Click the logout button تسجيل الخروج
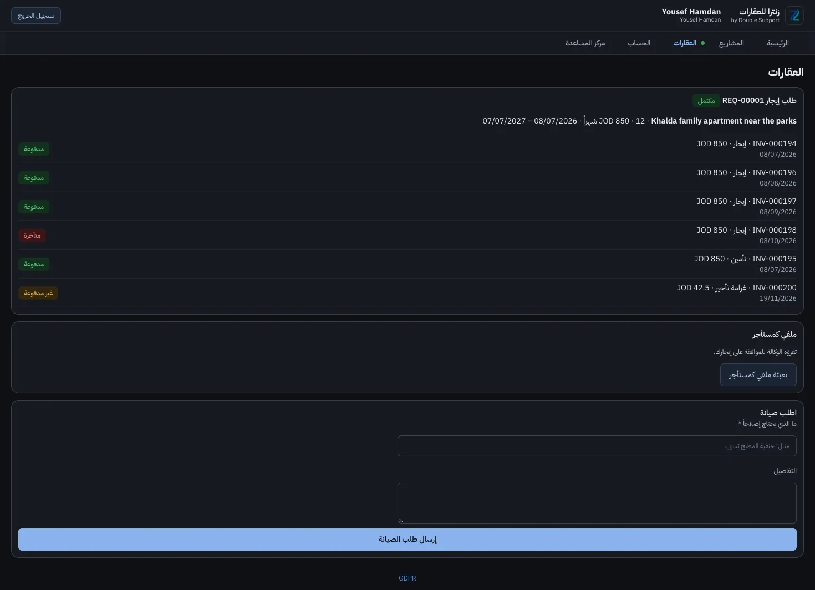 pyautogui.click(x=36, y=16)
